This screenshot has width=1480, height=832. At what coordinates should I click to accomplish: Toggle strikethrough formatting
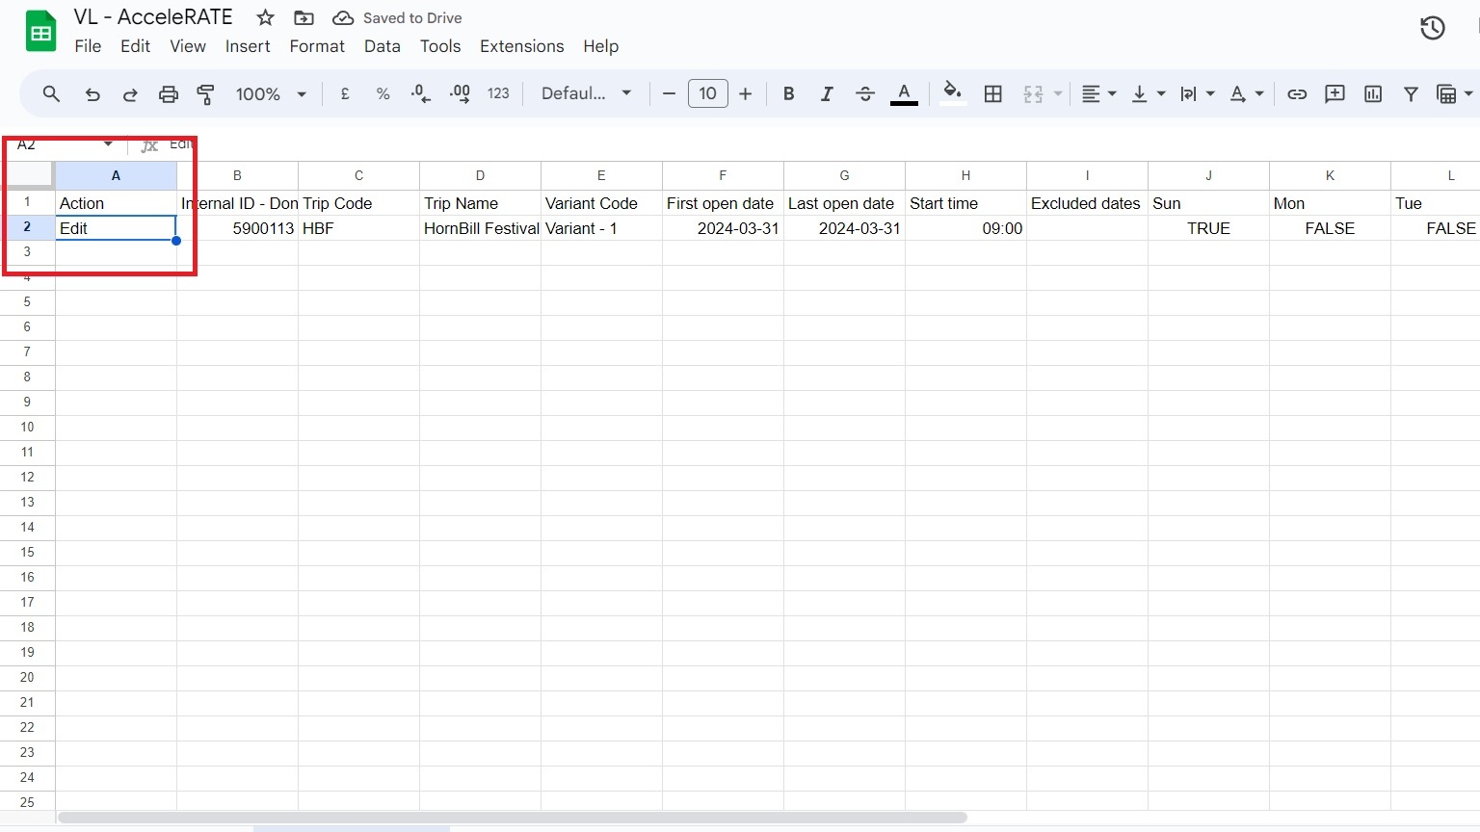click(x=865, y=93)
